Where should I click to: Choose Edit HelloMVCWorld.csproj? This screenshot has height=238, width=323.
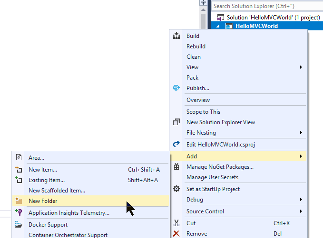[x=238, y=144]
